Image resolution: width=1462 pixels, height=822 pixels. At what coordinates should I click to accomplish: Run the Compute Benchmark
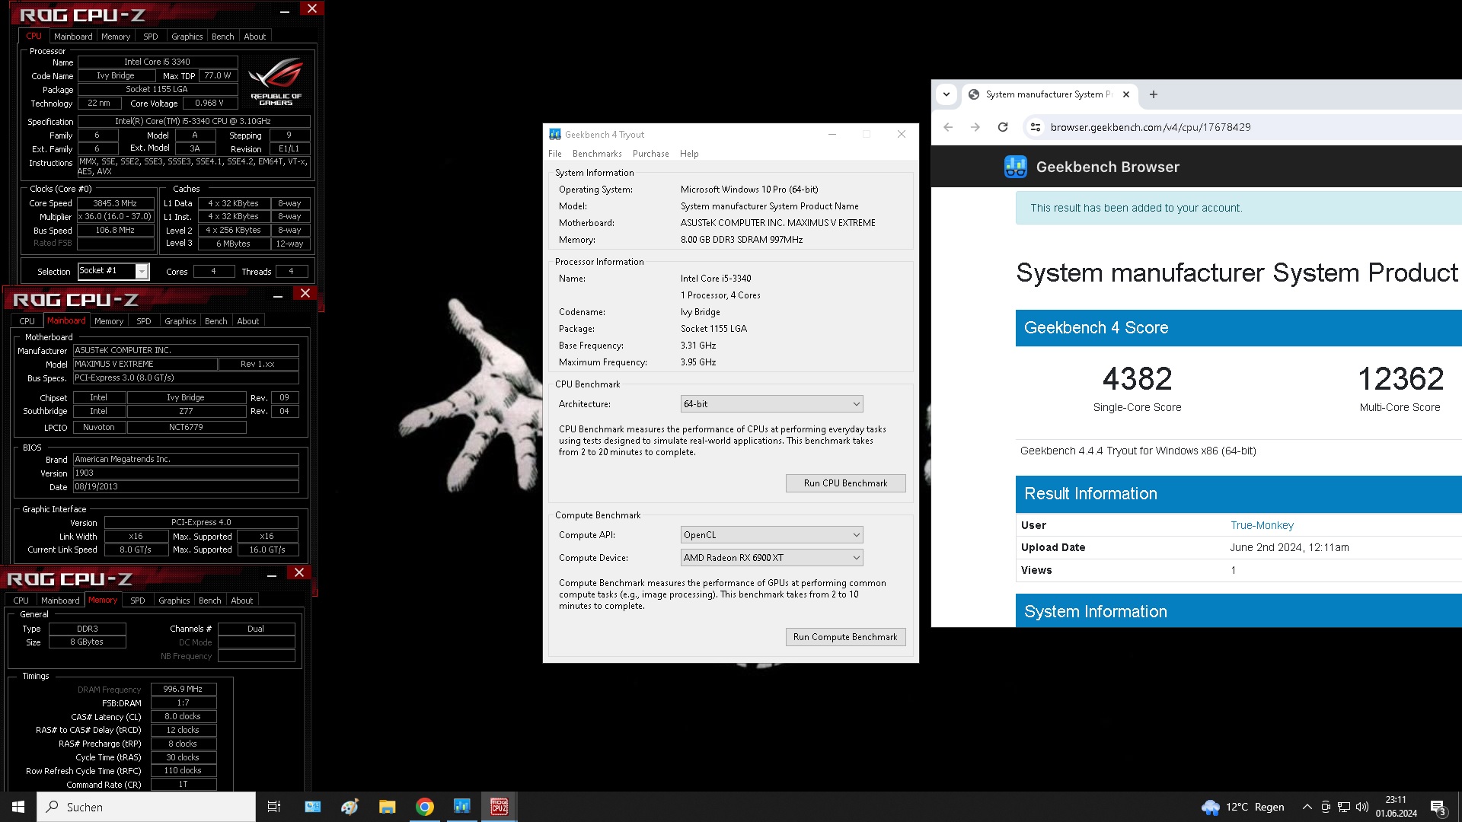pyautogui.click(x=845, y=637)
